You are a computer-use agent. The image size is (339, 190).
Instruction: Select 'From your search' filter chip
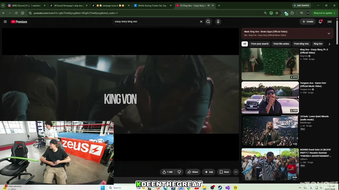[x=260, y=44]
